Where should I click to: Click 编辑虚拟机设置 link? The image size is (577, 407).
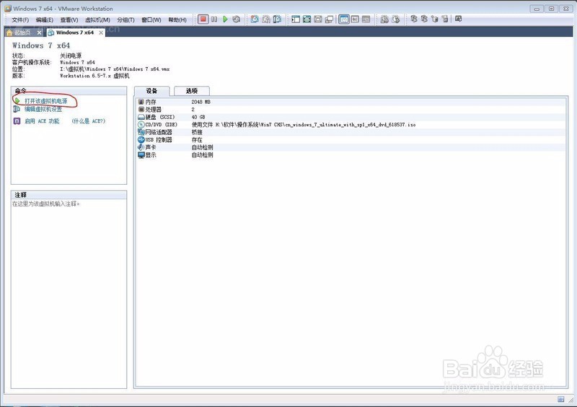pos(43,109)
